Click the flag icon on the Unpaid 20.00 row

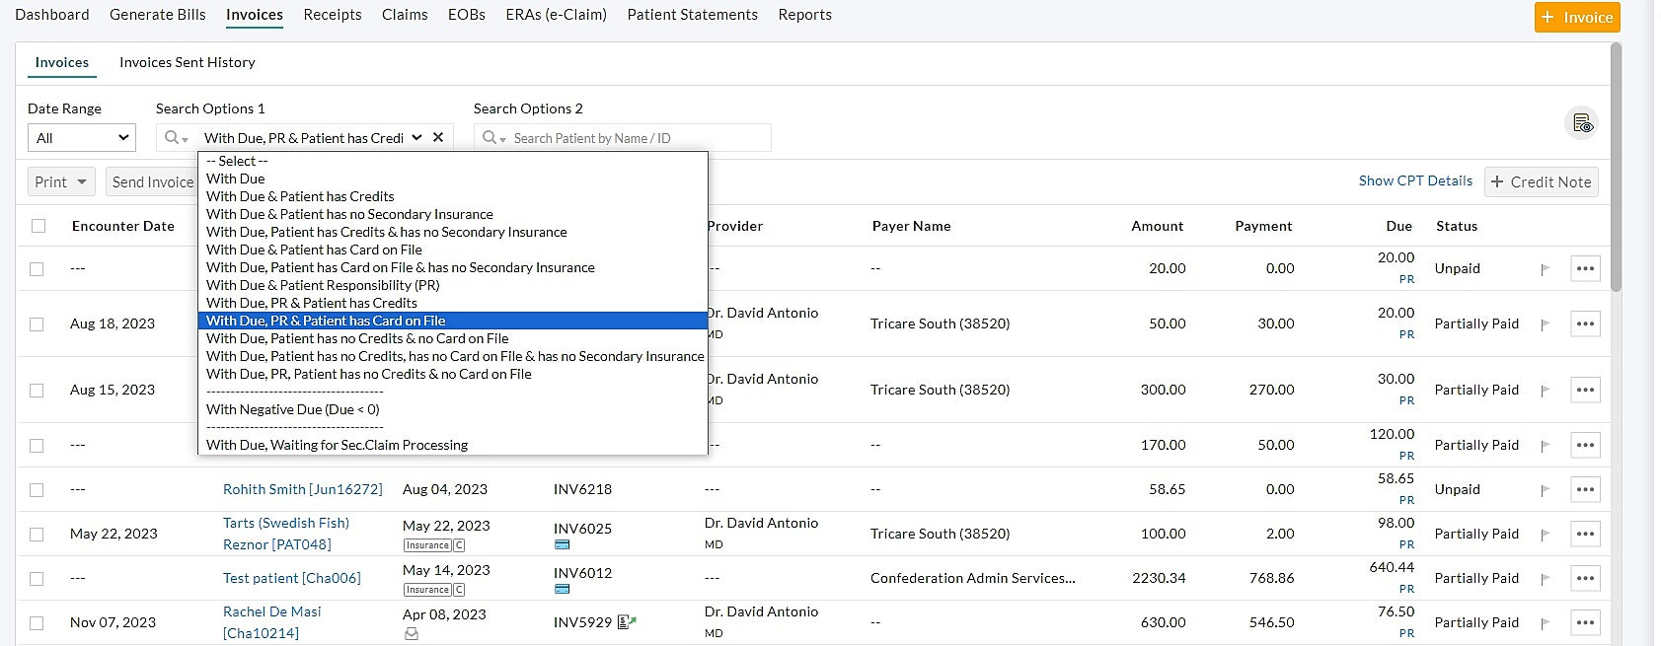tap(1545, 269)
